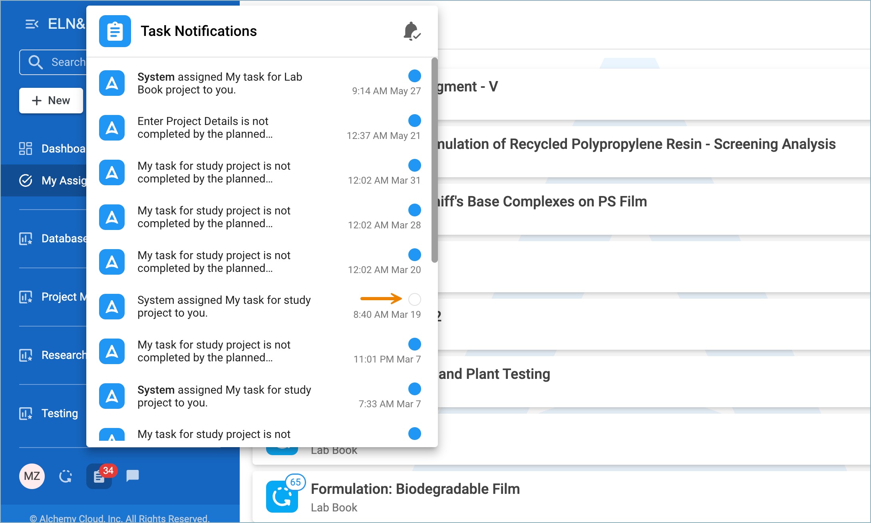Open Research menu item

(x=44, y=355)
